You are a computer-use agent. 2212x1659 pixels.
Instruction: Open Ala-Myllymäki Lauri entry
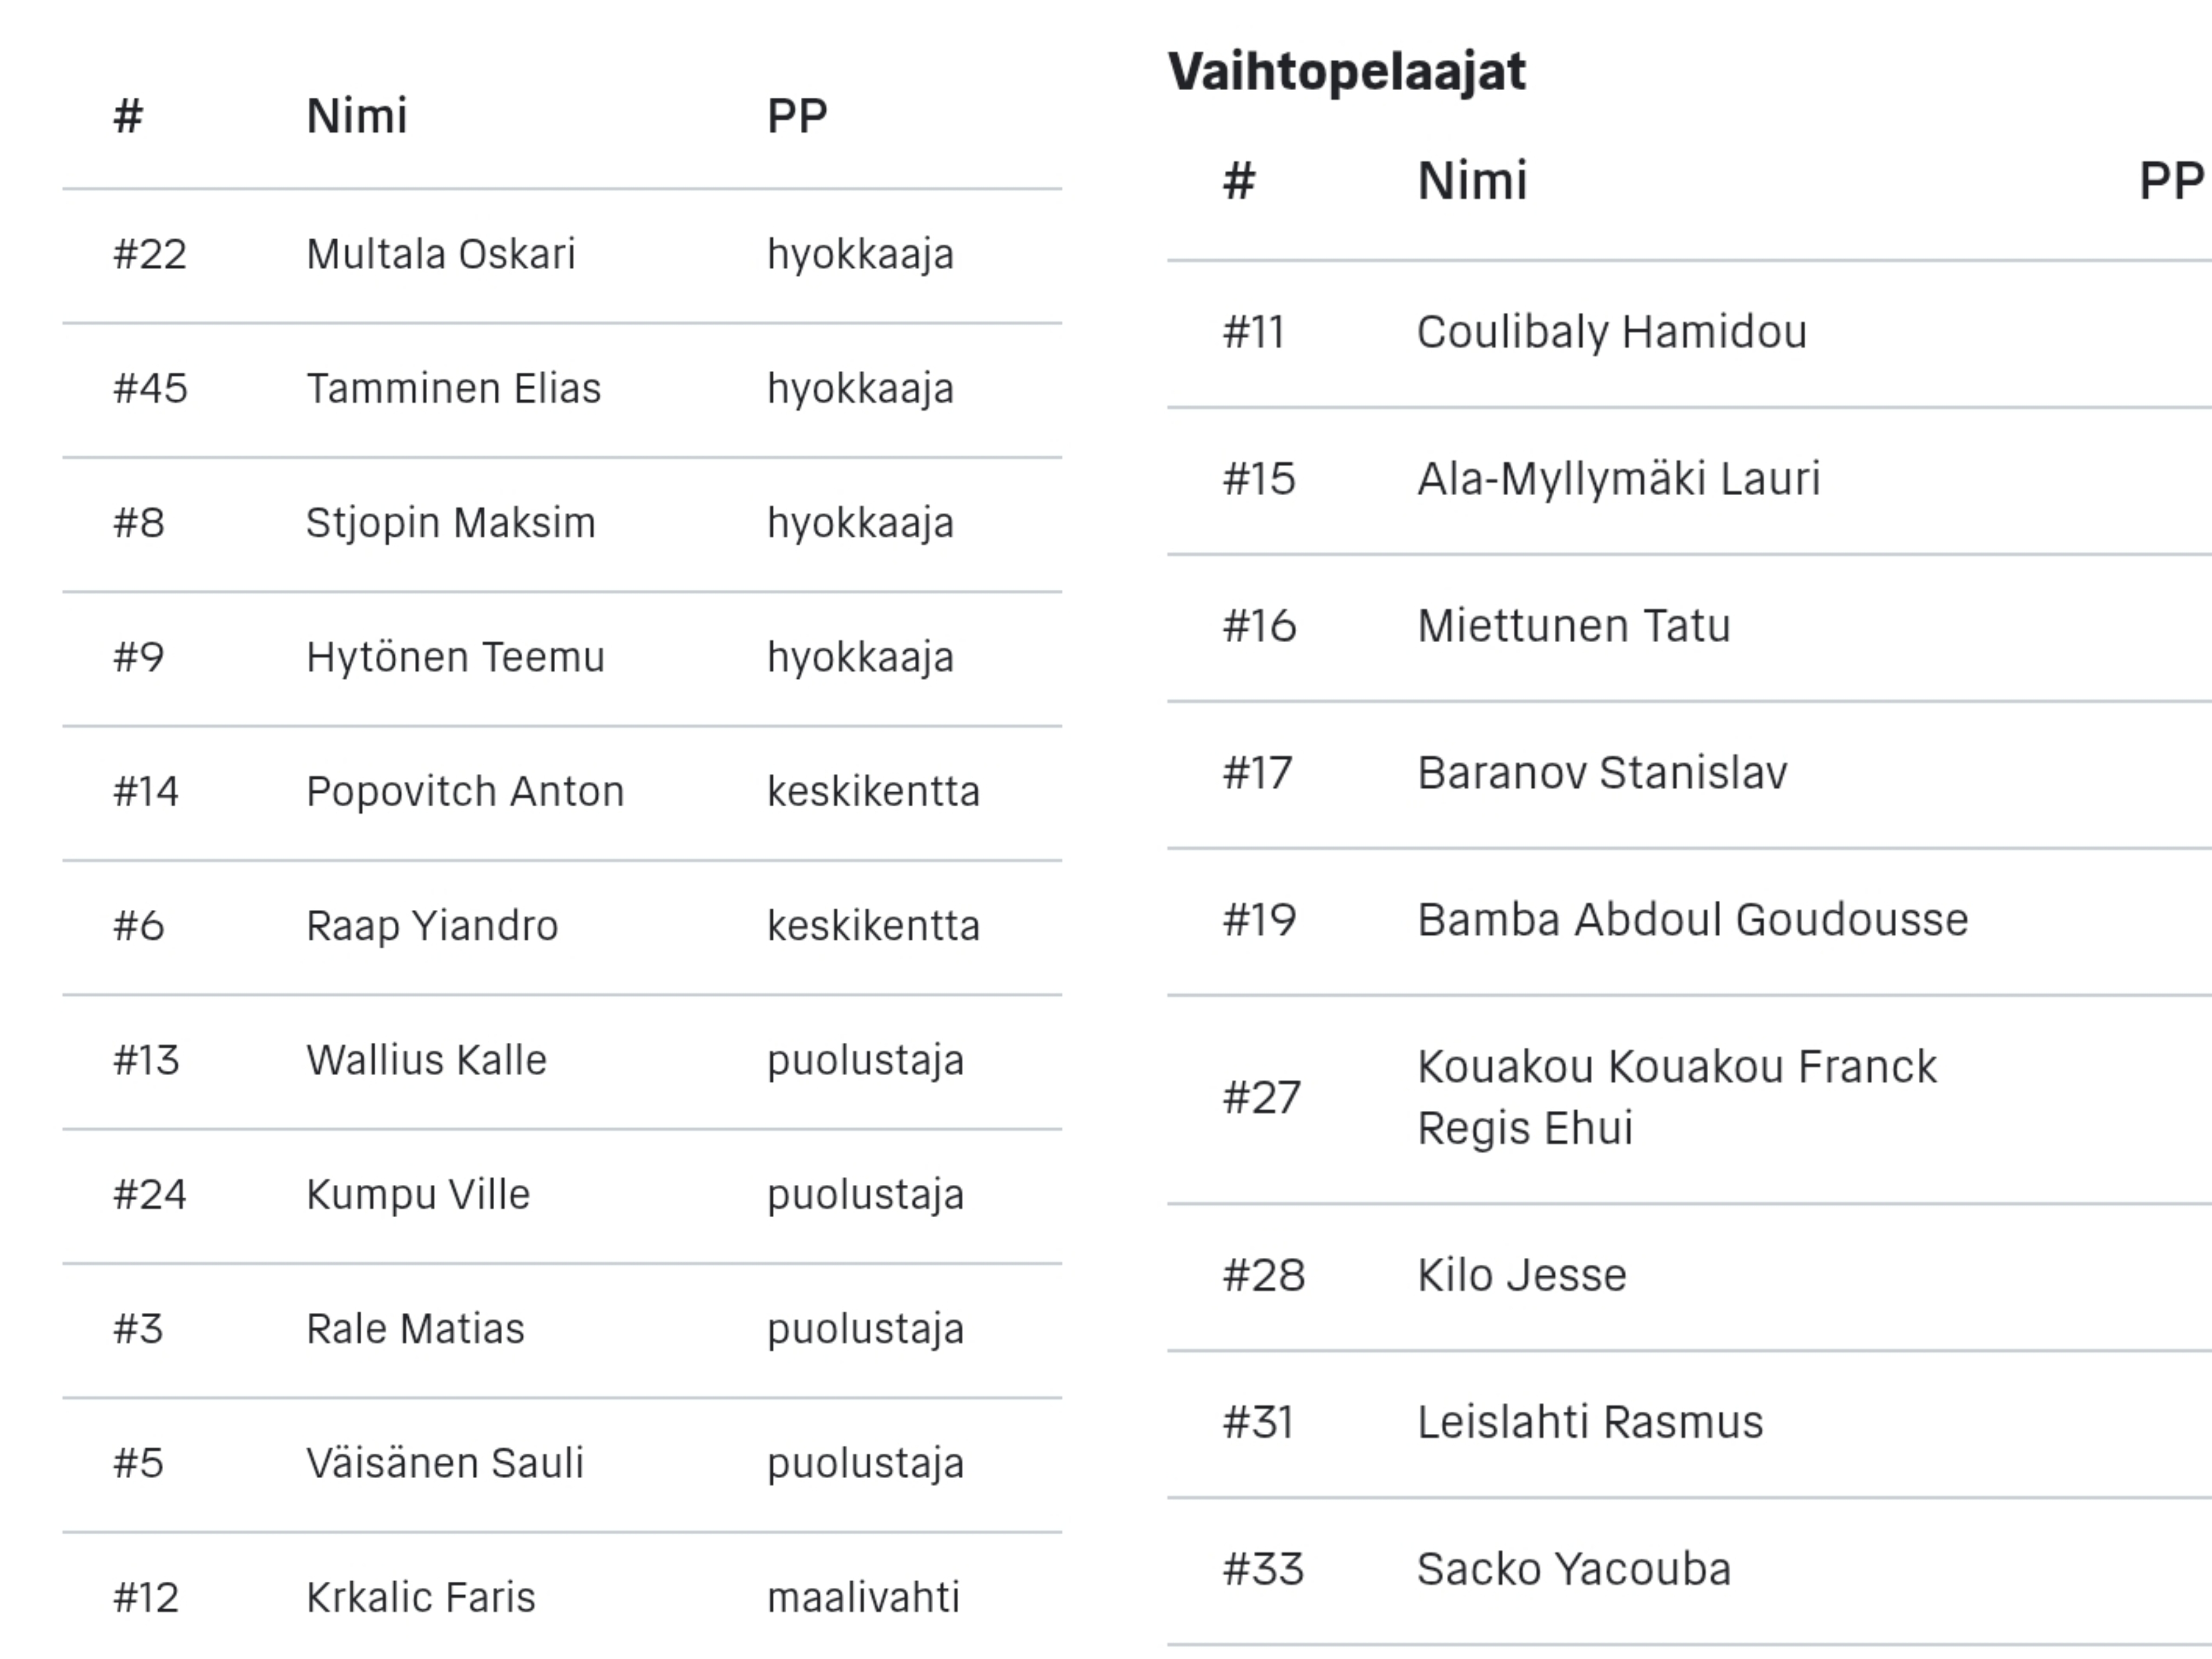tap(1689, 480)
